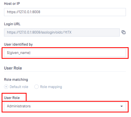The height and width of the screenshot is (117, 131).
Task: Focus the 'User identified by' input field
Action: 65,53
